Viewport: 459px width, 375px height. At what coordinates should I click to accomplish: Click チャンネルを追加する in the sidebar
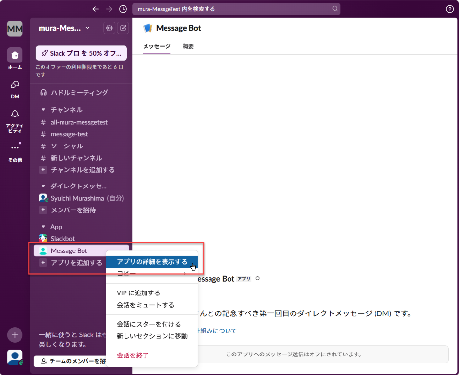[x=83, y=170]
